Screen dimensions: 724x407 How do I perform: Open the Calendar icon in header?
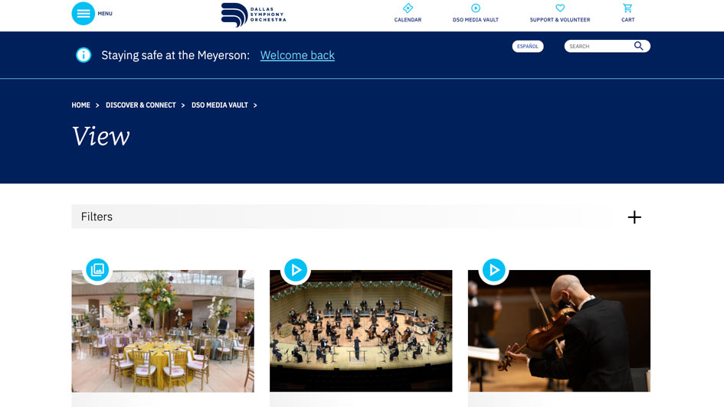408,8
